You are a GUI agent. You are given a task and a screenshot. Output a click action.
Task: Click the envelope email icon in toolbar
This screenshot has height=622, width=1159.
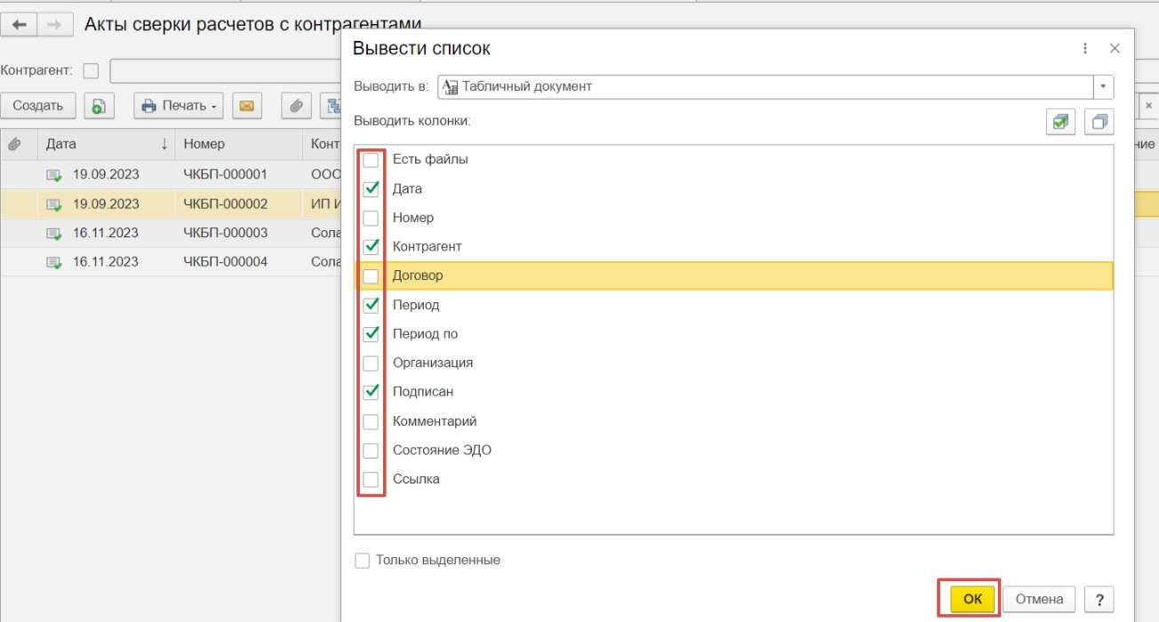click(x=246, y=106)
